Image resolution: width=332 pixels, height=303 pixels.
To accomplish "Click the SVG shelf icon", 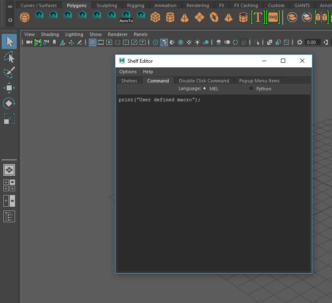I will [x=273, y=18].
